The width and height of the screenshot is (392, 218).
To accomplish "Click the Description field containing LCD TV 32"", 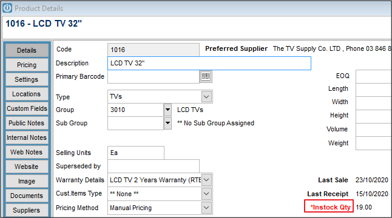I will click(209, 63).
